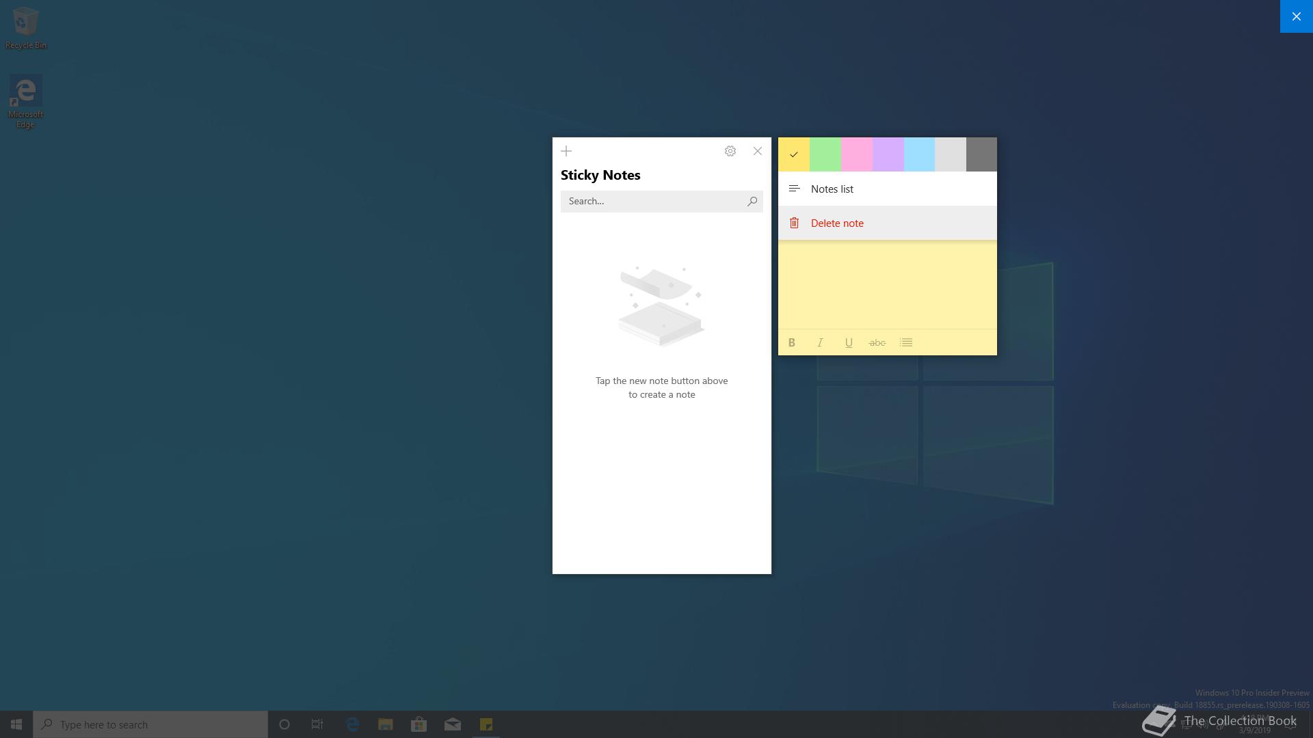Select the purple note color

coord(888,154)
